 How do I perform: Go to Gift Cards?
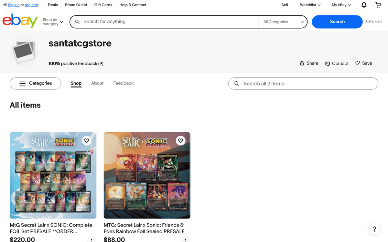coord(103,5)
